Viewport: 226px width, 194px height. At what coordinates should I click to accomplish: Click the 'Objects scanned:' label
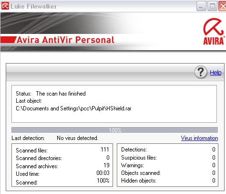coord(141,173)
